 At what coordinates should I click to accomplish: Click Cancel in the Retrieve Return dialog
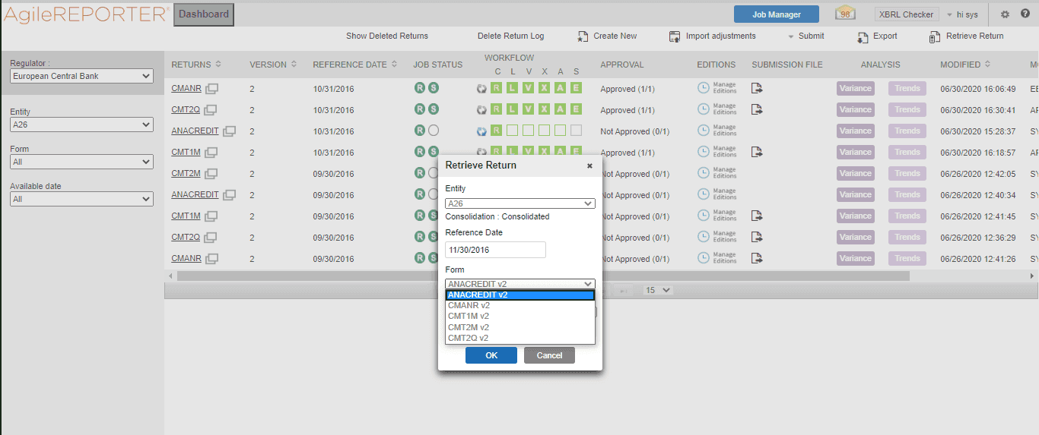[549, 355]
